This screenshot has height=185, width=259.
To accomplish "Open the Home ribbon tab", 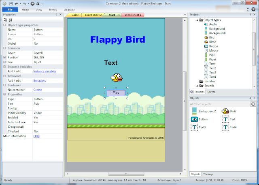I will pyautogui.click(x=25, y=10).
